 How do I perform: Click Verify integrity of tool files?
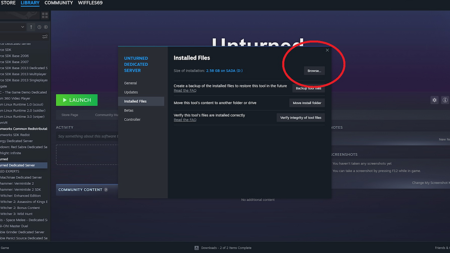(x=300, y=118)
